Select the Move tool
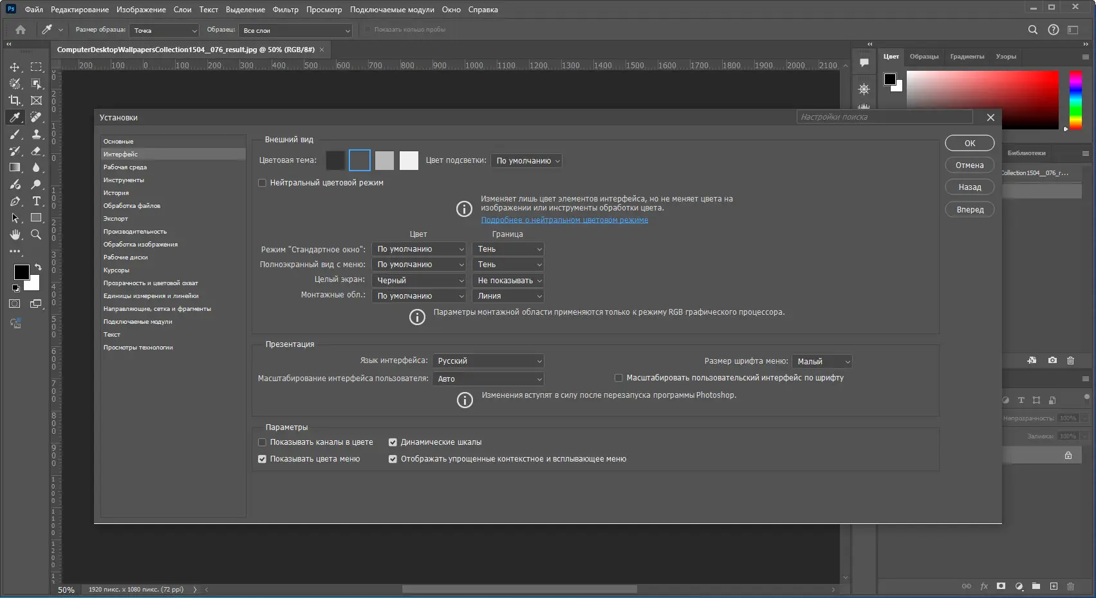Viewport: 1096px width, 598px height. 15,67
